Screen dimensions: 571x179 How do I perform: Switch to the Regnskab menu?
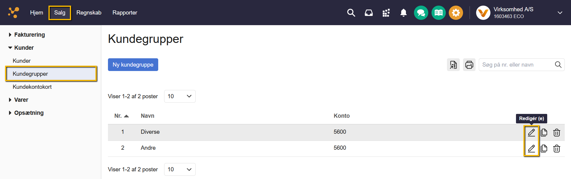tap(89, 12)
